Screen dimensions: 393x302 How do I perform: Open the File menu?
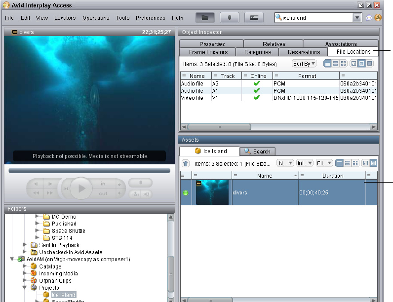point(9,18)
